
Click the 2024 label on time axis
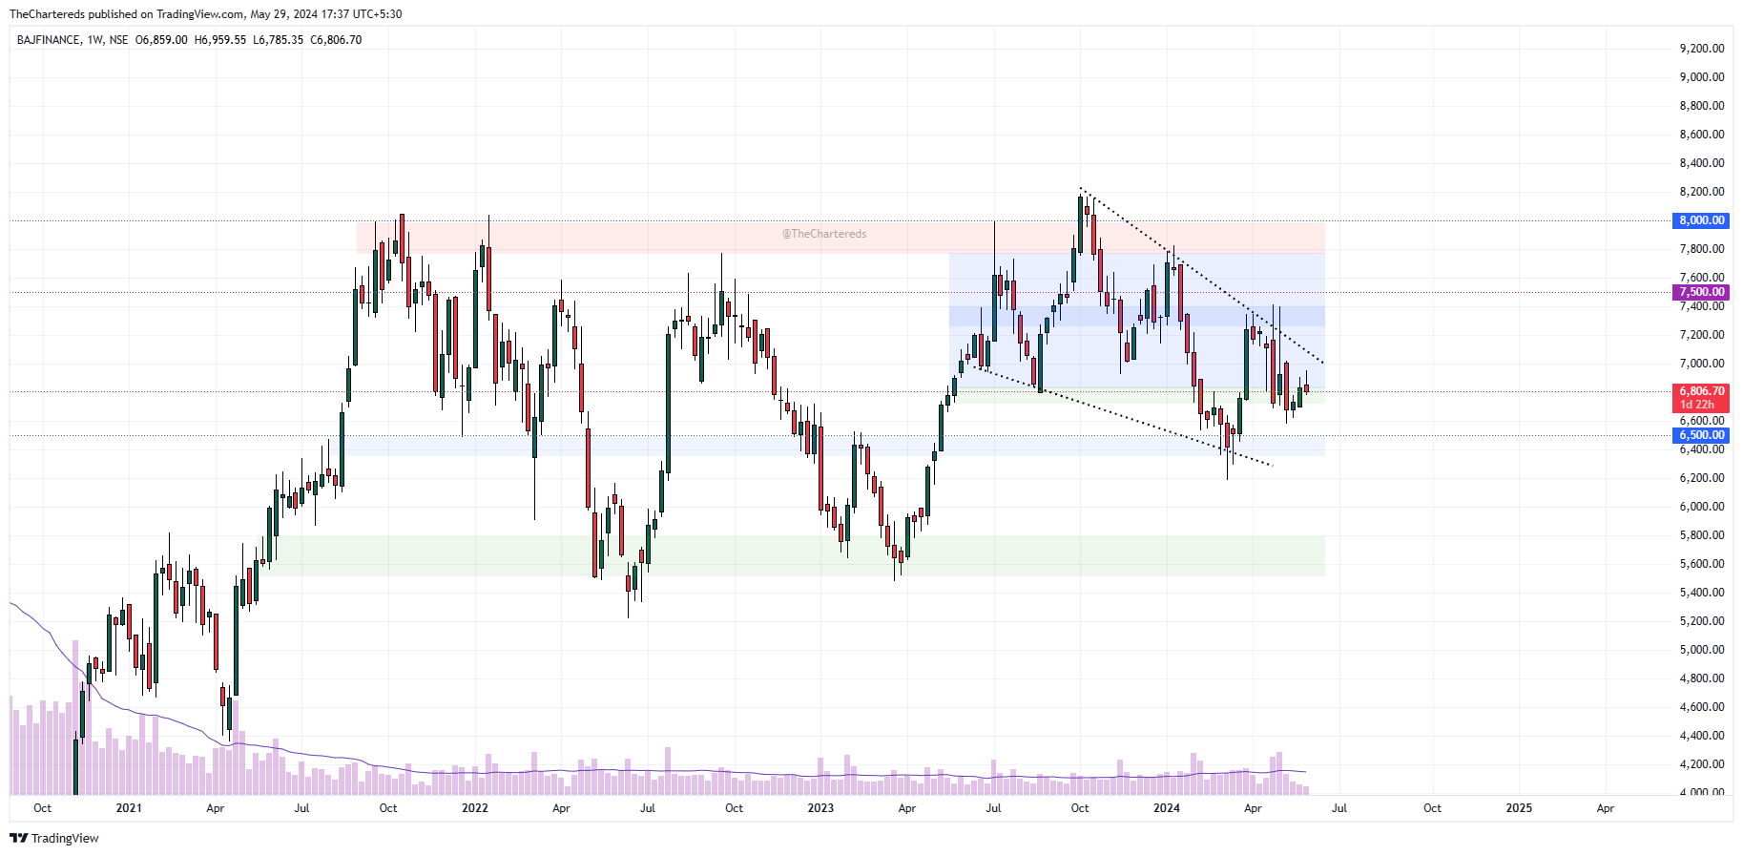tap(1166, 808)
